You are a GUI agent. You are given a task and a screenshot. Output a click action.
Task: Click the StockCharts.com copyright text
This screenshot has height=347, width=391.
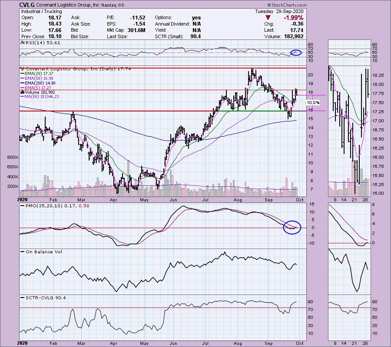287,5
